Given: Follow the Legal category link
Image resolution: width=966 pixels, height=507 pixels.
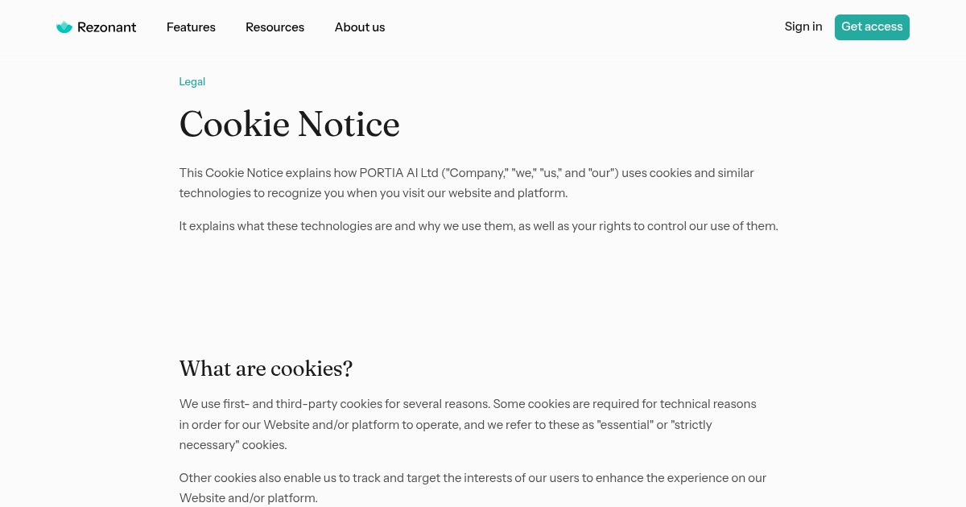Looking at the screenshot, I should click(x=192, y=81).
